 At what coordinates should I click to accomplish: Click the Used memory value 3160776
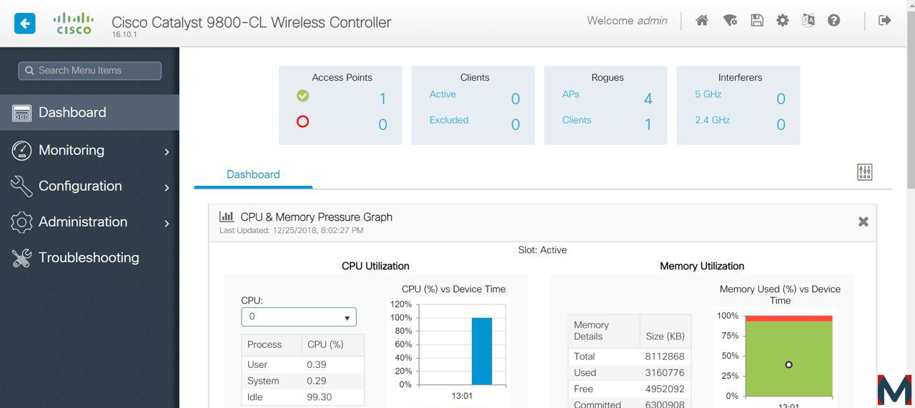665,373
